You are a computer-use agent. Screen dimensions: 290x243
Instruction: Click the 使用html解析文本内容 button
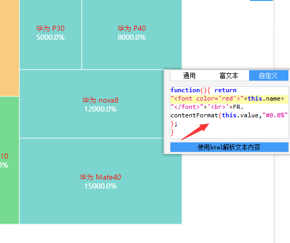click(x=229, y=147)
